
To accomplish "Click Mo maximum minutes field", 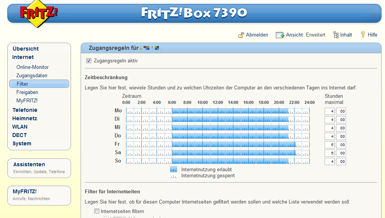I will tap(341, 111).
